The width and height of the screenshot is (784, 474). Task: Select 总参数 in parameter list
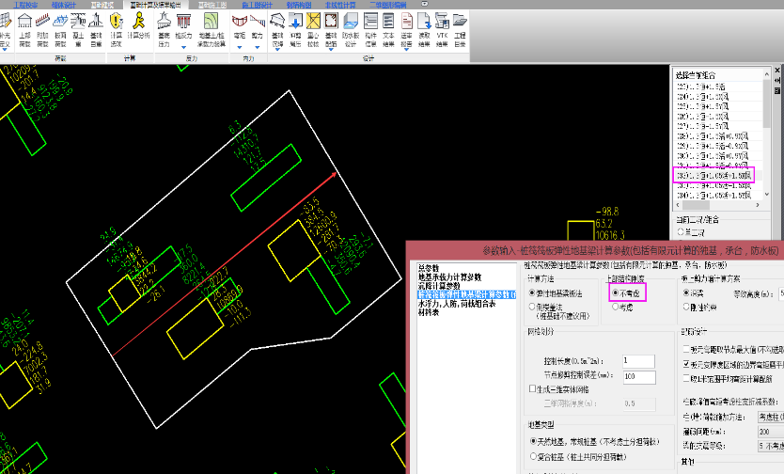click(429, 268)
